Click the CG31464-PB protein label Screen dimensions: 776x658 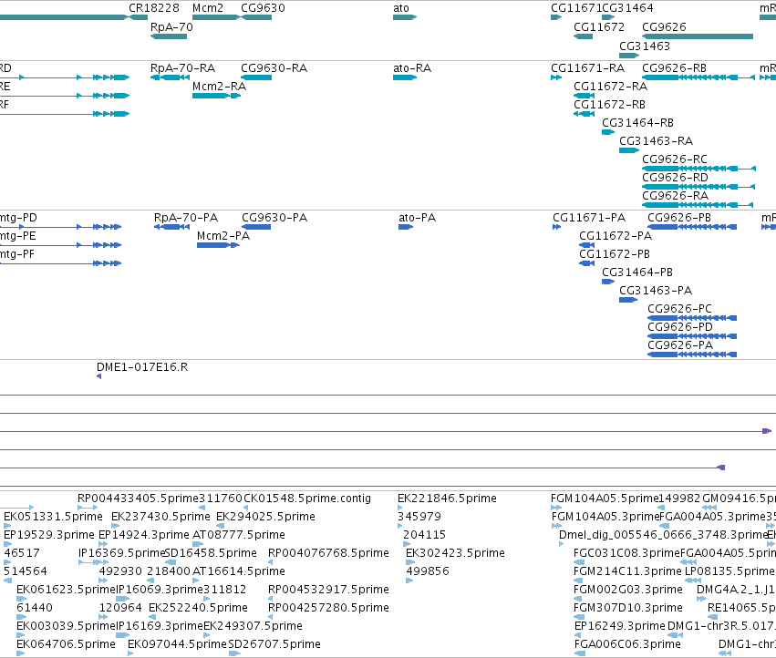pyautogui.click(x=636, y=272)
